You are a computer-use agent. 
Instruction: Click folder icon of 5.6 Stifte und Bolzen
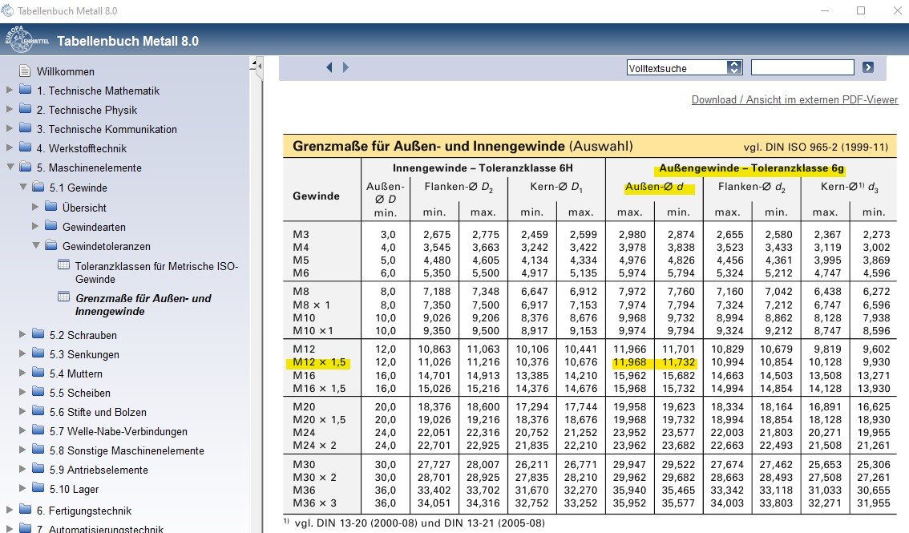[x=38, y=410]
